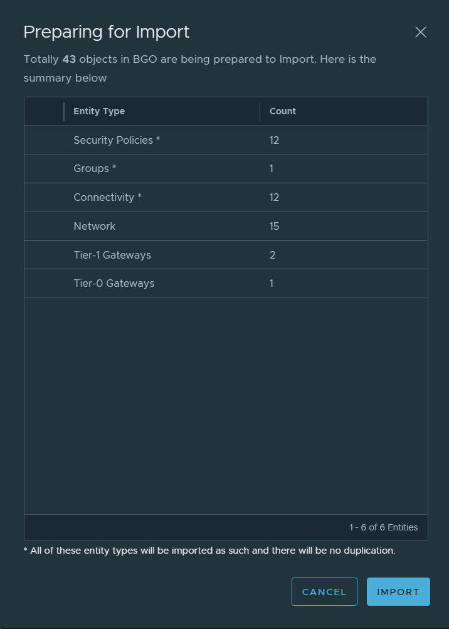449x629 pixels.
Task: Click the "1 - 6 of 6 Entities" pagination text
Action: pyautogui.click(x=383, y=527)
